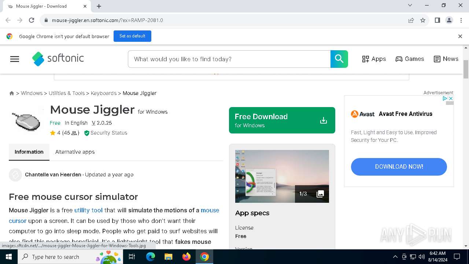The height and width of the screenshot is (264, 469).
Task: Click Avast Free Antivirus ad title
Action: tap(406, 114)
